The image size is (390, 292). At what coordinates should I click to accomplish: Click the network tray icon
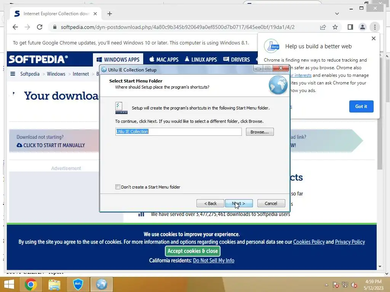(x=345, y=285)
